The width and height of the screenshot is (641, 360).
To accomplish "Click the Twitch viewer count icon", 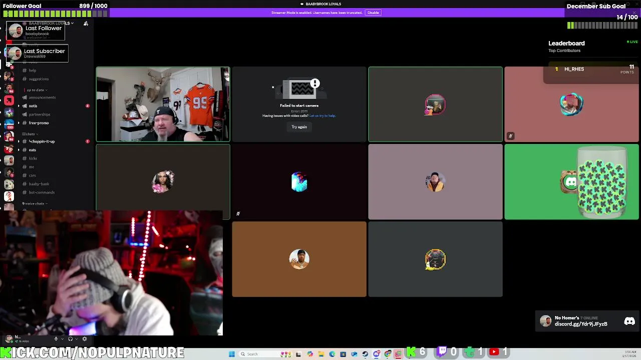I will point(442,352).
